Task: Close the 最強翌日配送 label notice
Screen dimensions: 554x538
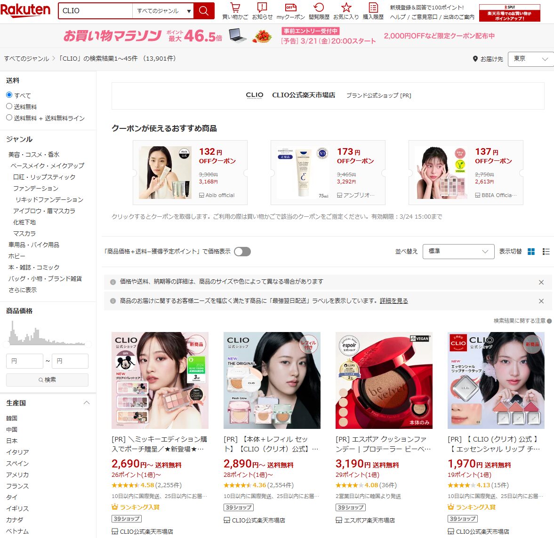Action: (541, 301)
